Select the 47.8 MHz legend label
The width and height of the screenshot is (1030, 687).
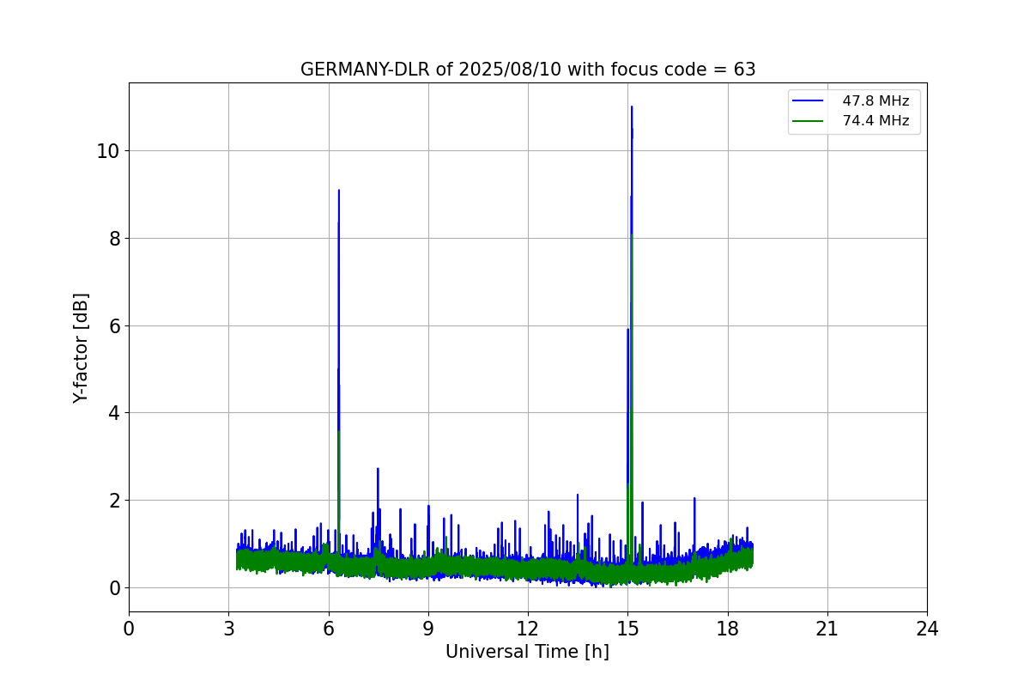click(x=875, y=101)
